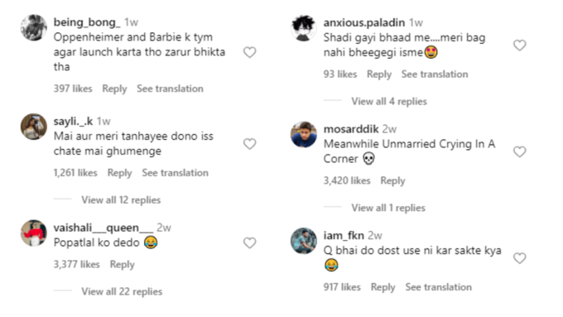Like sayli._.k's comment using heart icon

point(249,144)
